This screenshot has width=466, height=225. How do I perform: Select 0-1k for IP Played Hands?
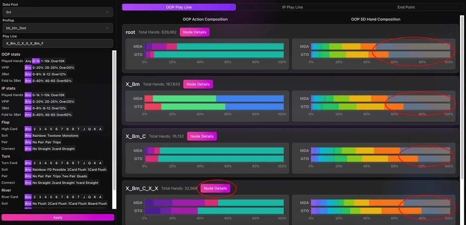[x=36, y=95]
